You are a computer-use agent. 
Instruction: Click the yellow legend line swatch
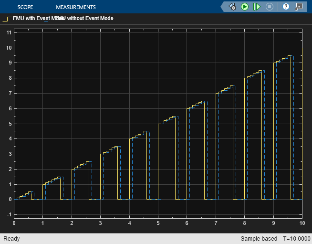pos(7,19)
